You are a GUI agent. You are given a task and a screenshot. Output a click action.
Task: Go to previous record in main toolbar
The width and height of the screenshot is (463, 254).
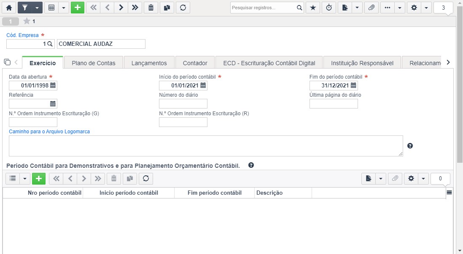107,8
